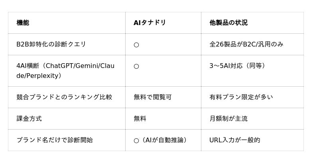Click the circle mark in the B2B卸特化 row
The width and height of the screenshot is (319, 163).
136,45
